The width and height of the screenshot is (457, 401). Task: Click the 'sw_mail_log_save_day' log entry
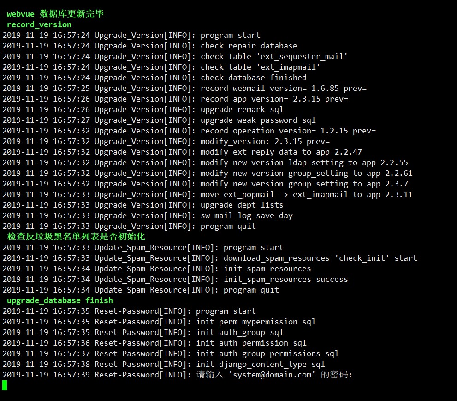246,215
